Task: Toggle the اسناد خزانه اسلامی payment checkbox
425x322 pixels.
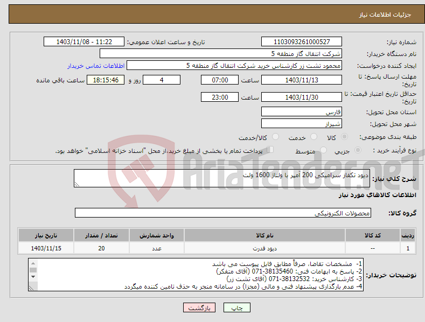Action: click(270, 150)
